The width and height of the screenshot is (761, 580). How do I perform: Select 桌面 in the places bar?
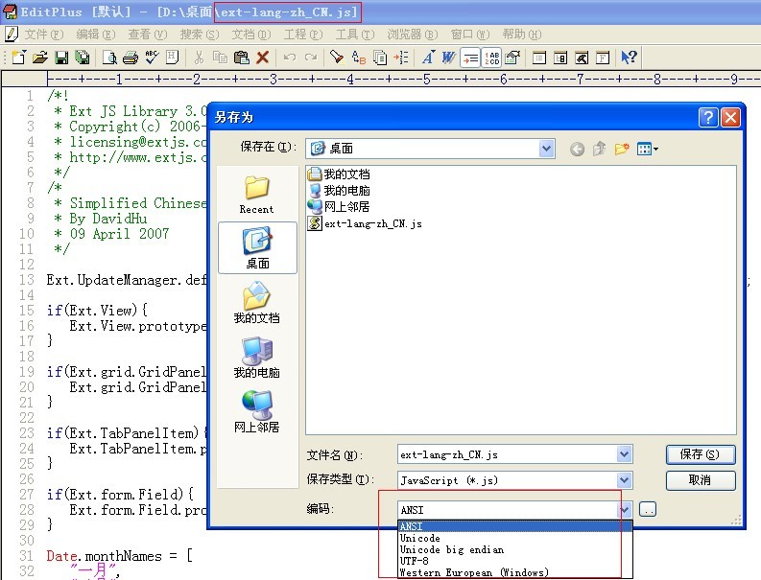point(258,247)
